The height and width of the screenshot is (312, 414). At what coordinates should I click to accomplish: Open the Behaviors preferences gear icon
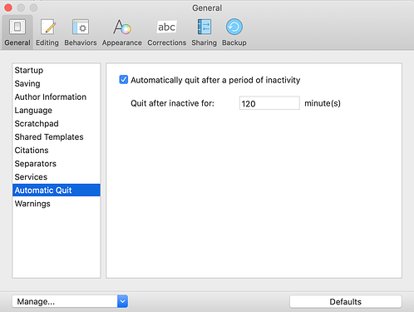tap(81, 27)
